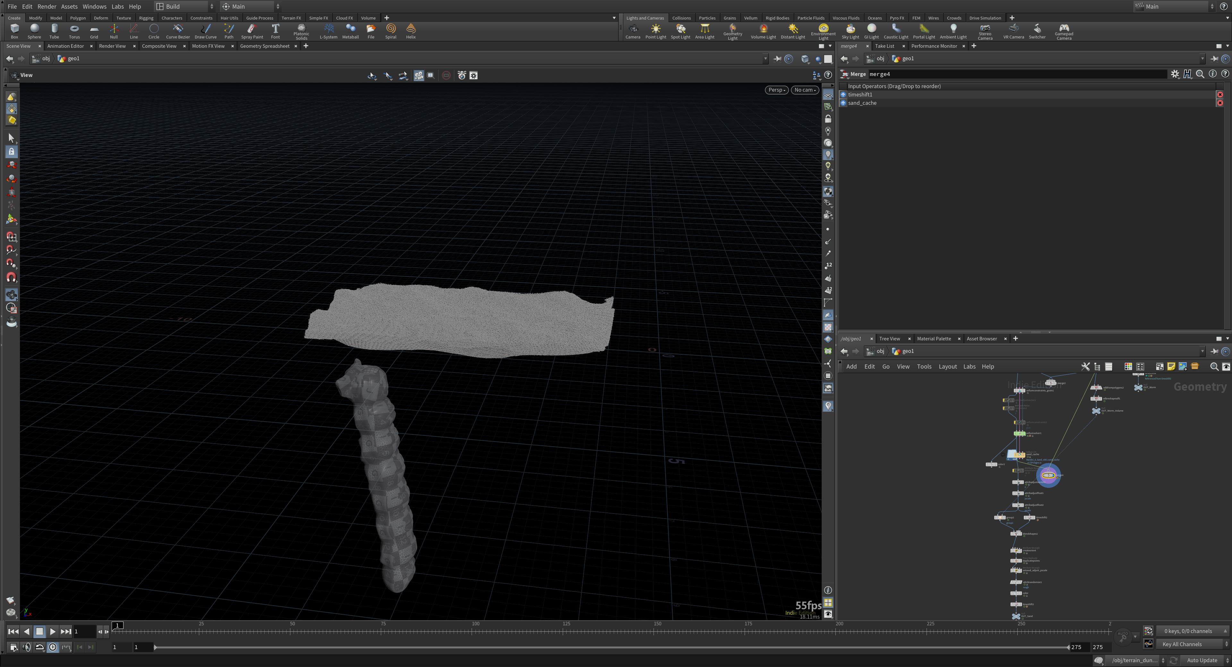
Task: Select the L-System shelf tool
Action: 329,31
